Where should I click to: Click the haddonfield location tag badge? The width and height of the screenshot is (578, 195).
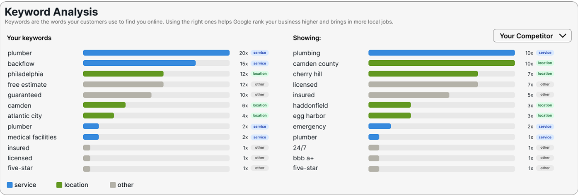545,105
